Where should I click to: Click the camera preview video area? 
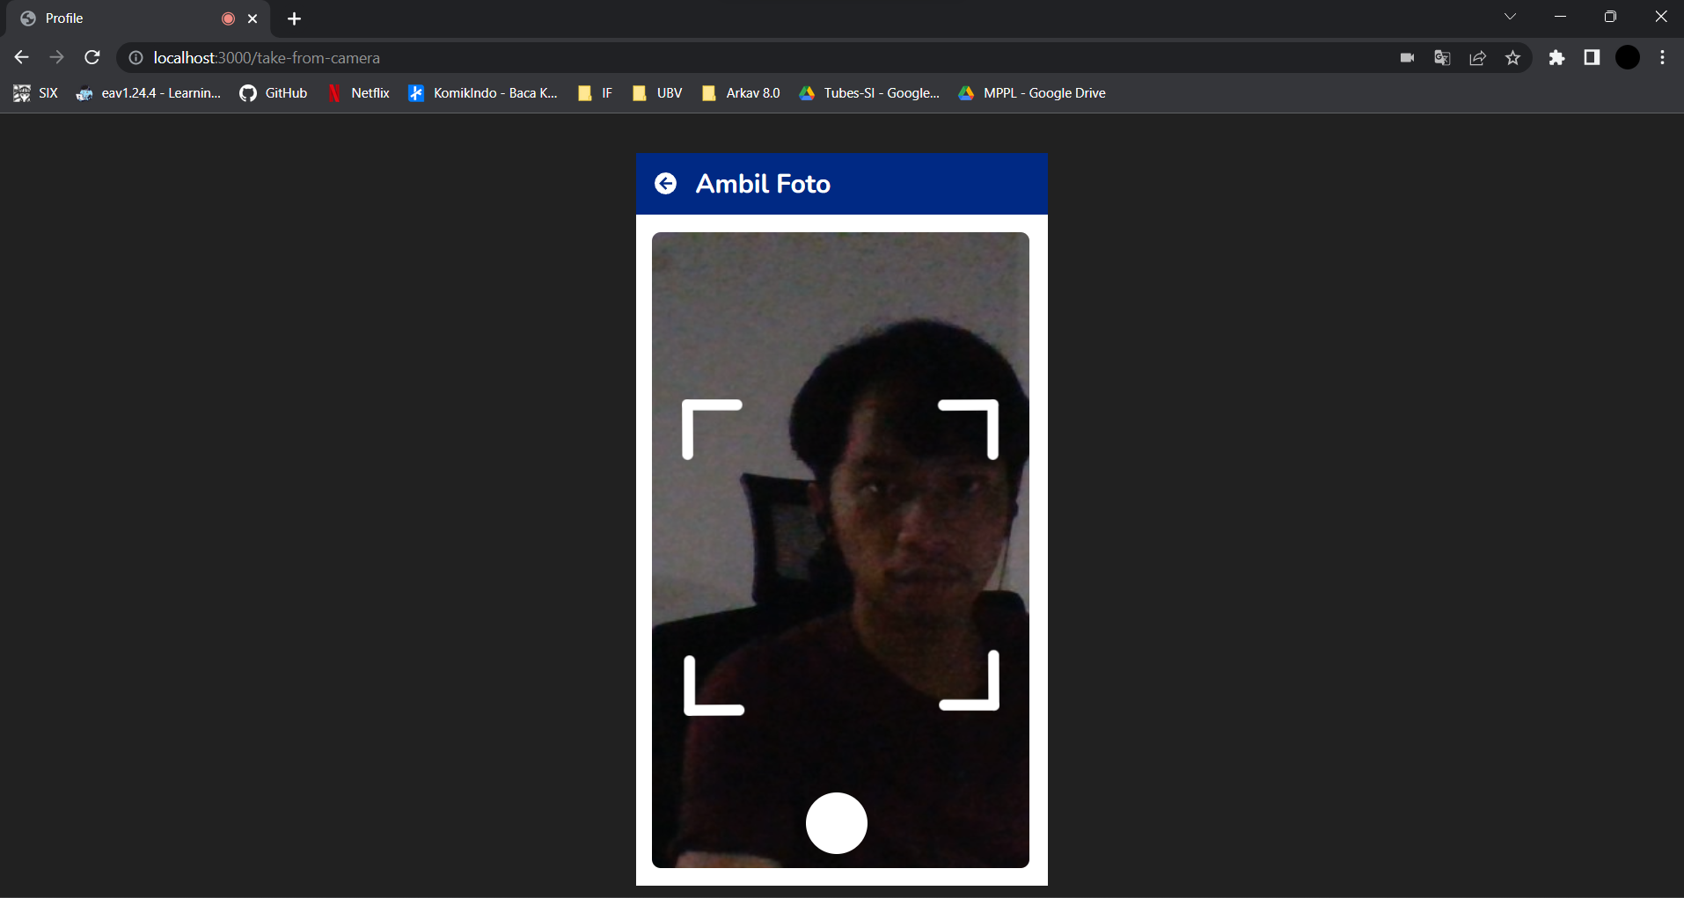tap(840, 550)
